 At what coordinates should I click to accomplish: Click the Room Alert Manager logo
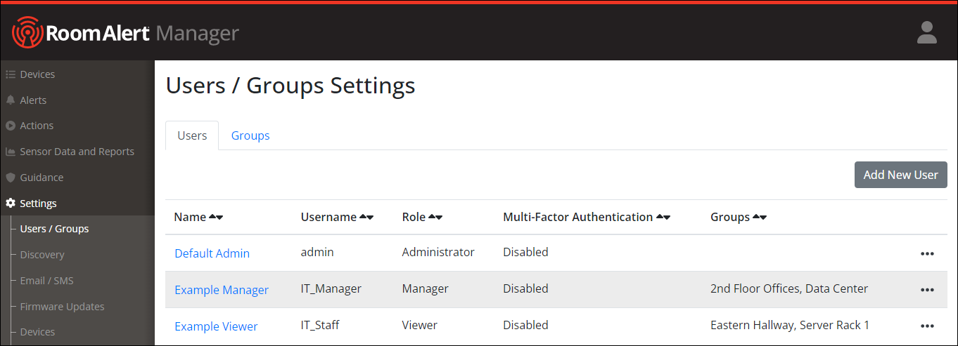tap(125, 33)
